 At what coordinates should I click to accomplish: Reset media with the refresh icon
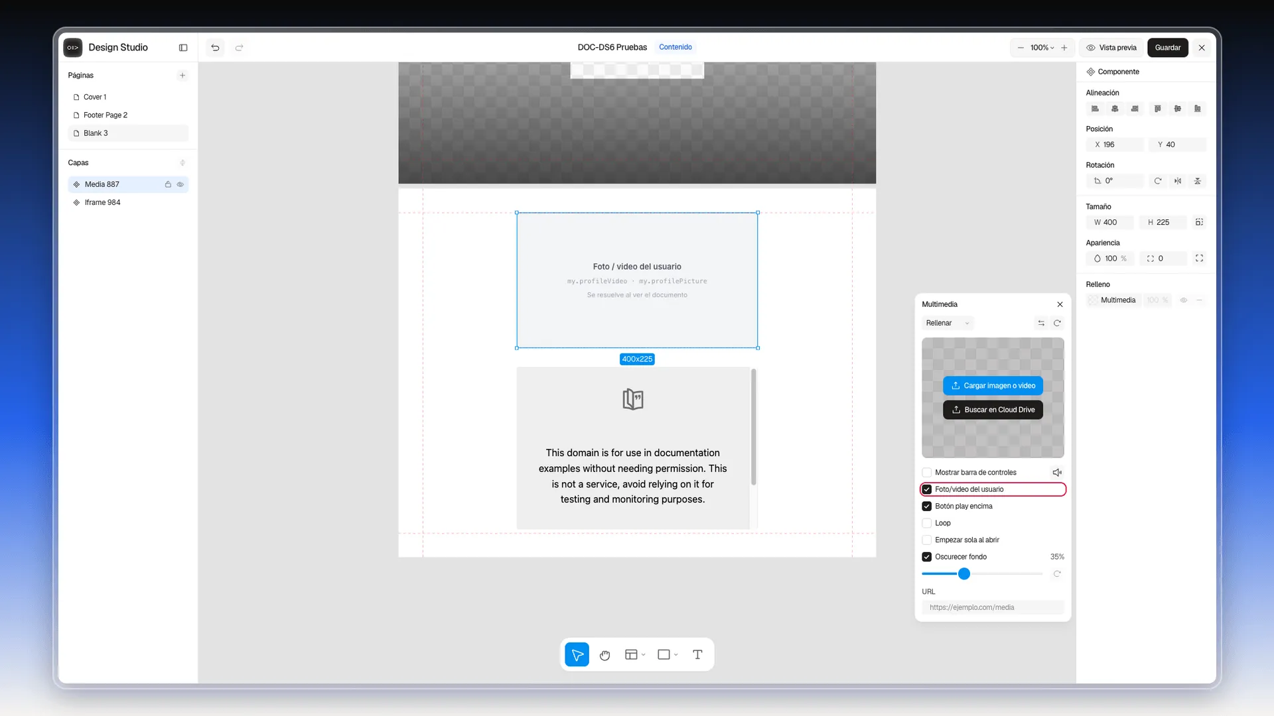(1058, 324)
